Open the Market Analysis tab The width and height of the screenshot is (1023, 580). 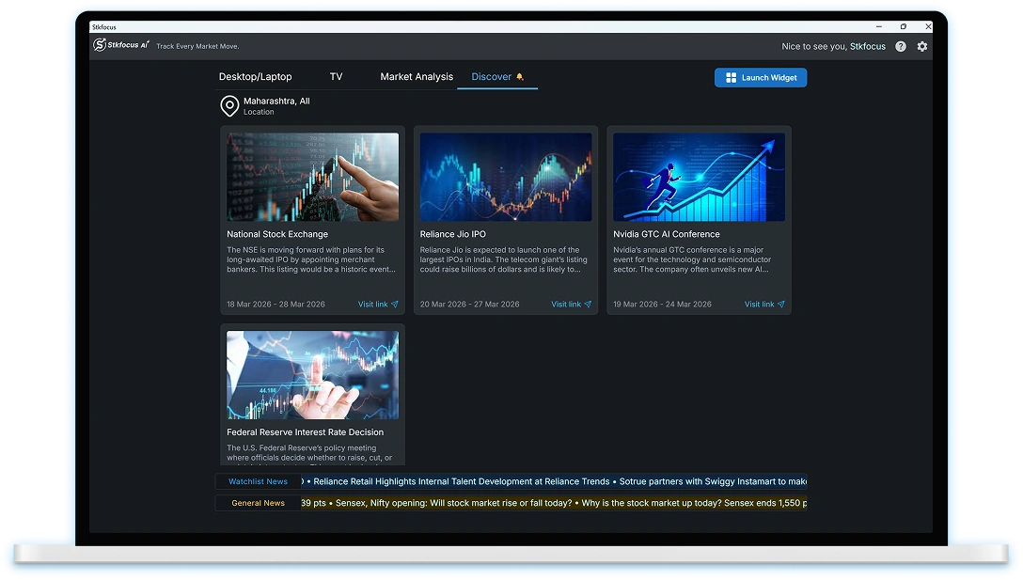417,76
